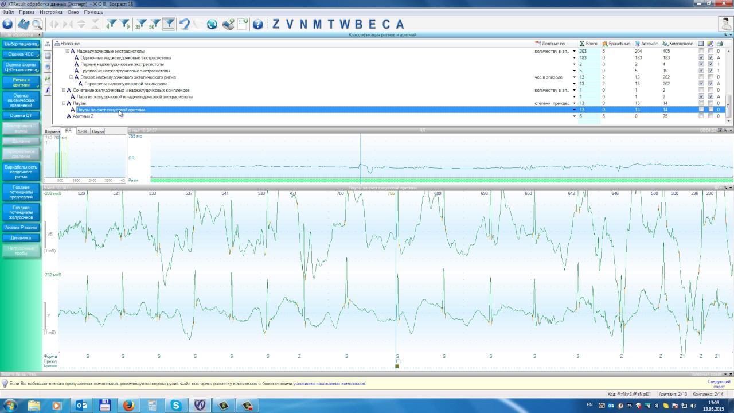Viewport: 734px width, 413px height.
Task: Click the arrhythmia list vertical scrollbar thumb
Action: 729,105
